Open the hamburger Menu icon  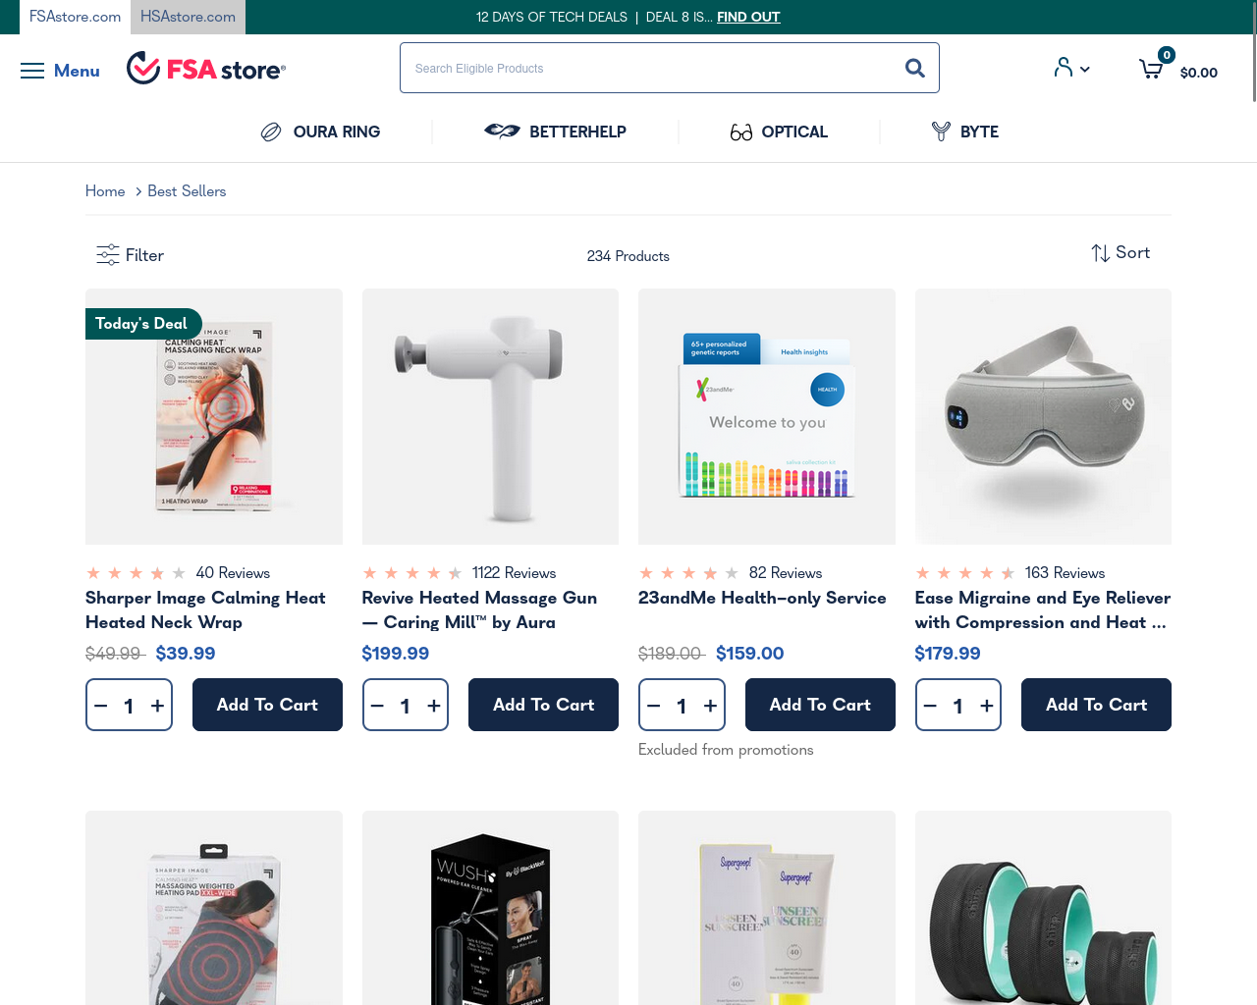pos(32,71)
